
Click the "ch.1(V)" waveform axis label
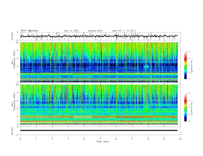(12, 36)
